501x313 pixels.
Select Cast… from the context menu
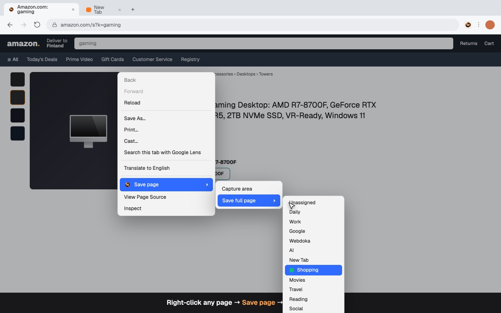tap(166, 141)
